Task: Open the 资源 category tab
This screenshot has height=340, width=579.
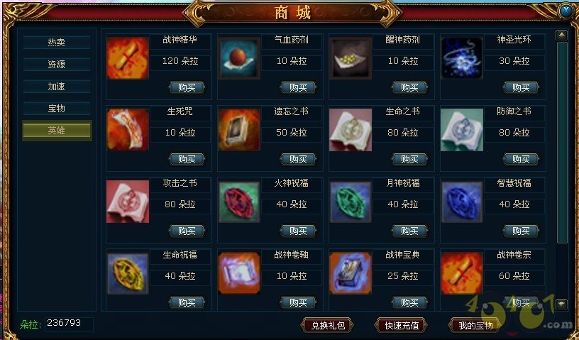Action: tap(57, 65)
